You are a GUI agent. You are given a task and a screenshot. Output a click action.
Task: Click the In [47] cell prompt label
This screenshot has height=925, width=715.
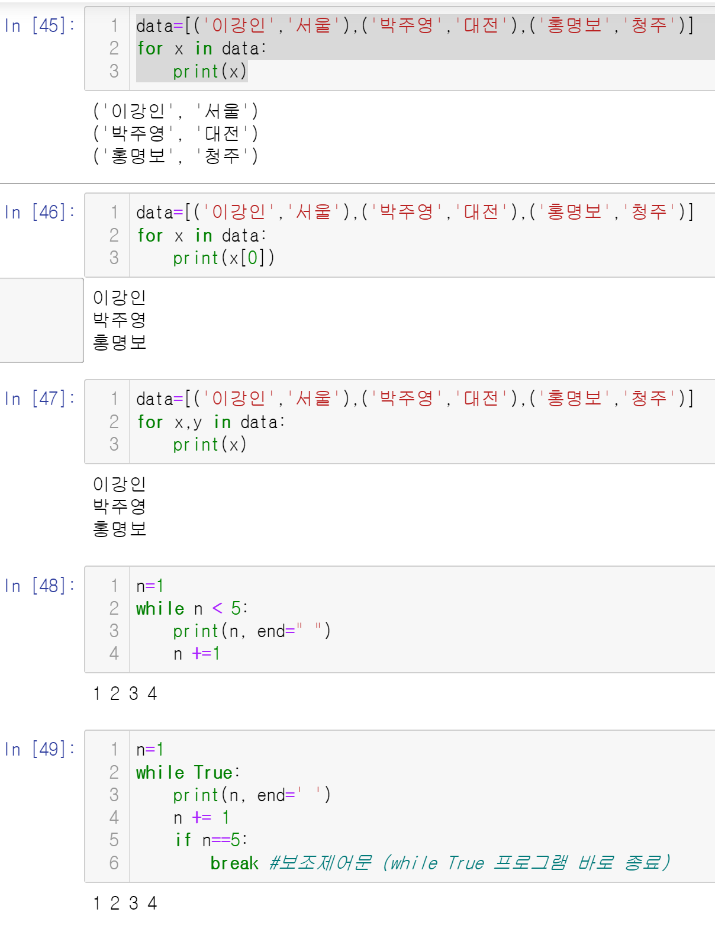pos(40,399)
